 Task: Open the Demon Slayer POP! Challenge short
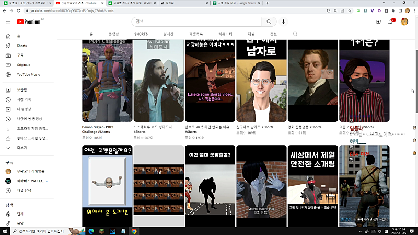pyautogui.click(x=107, y=80)
